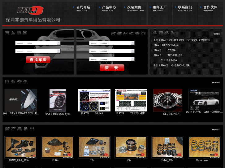The image size is (225, 168).
Task: Click MORE link in 新产品推出 section
Action: click(216, 130)
